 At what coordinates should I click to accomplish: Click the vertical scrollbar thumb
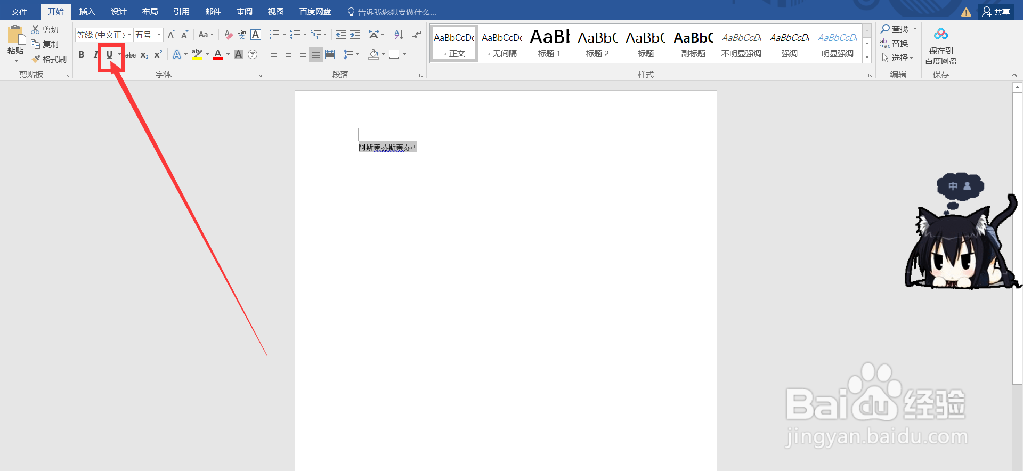pyautogui.click(x=1017, y=238)
